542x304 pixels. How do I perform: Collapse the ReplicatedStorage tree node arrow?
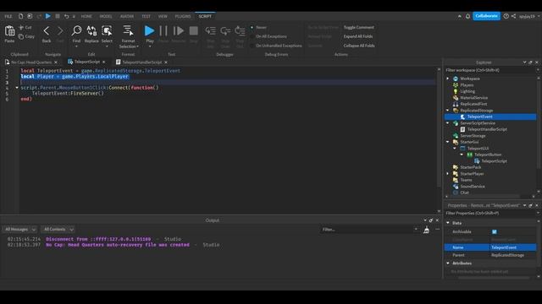point(448,111)
